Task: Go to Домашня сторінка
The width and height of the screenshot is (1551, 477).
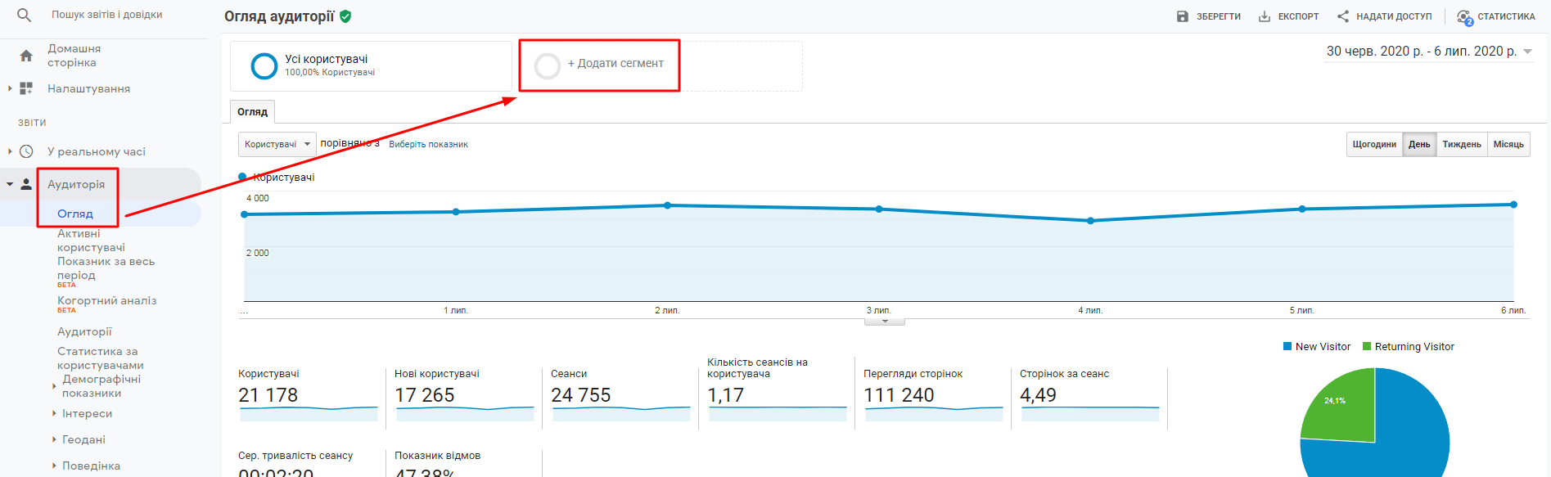Action: click(74, 56)
